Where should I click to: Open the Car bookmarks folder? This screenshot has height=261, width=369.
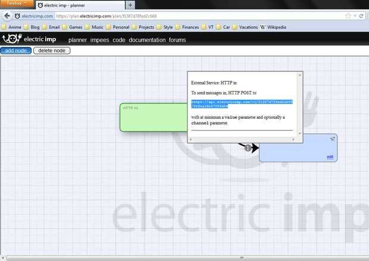coord(223,27)
